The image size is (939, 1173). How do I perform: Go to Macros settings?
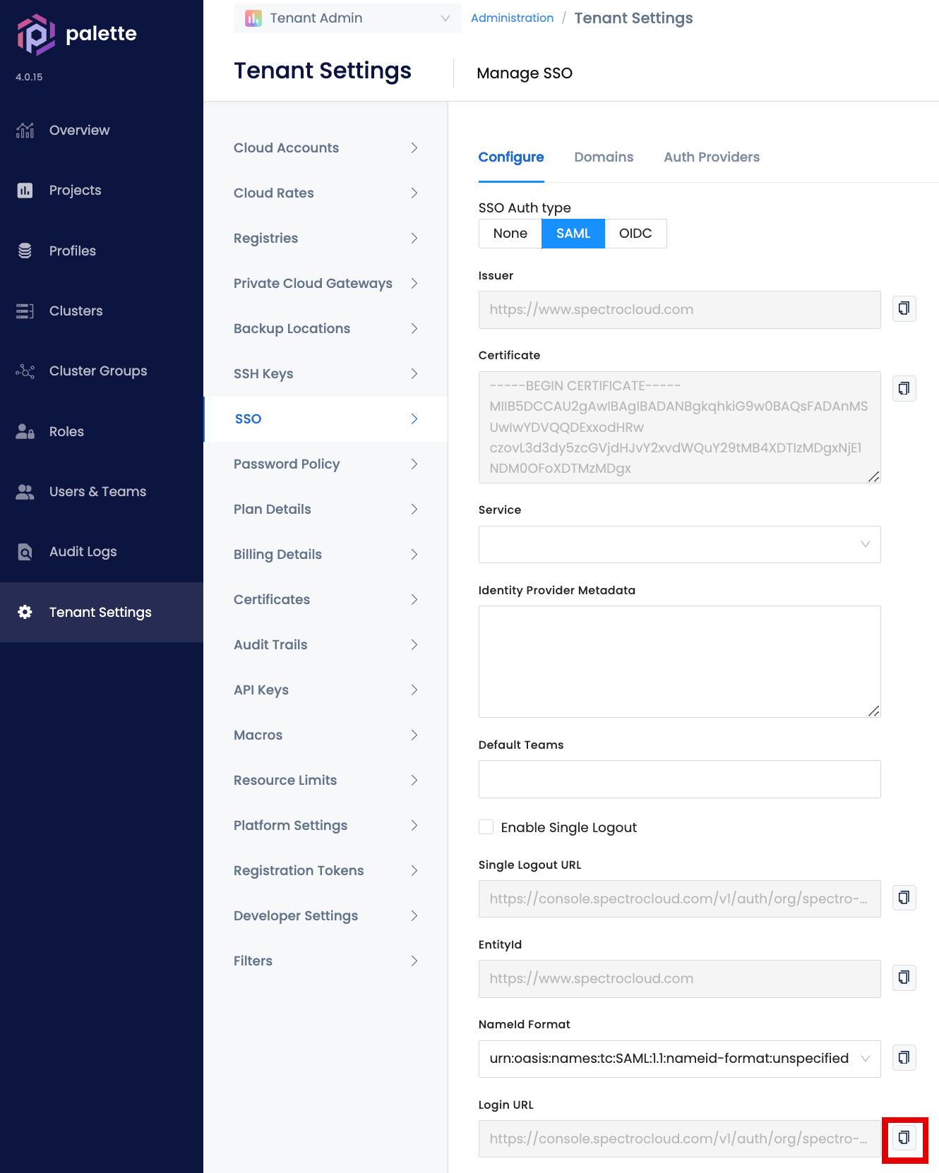click(x=326, y=735)
